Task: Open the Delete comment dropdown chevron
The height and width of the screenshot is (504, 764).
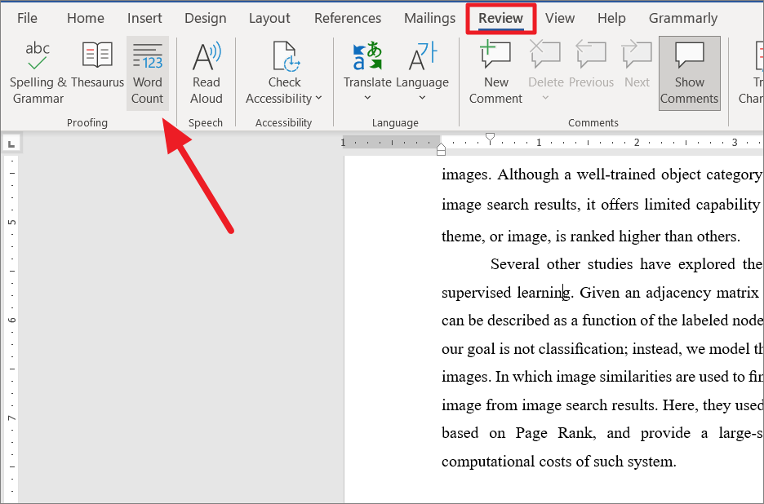Action: 545,98
